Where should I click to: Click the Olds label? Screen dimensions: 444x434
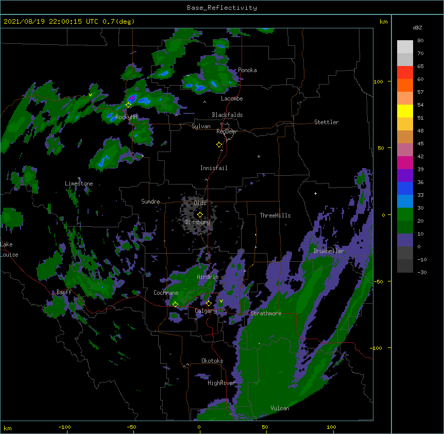tap(200, 203)
